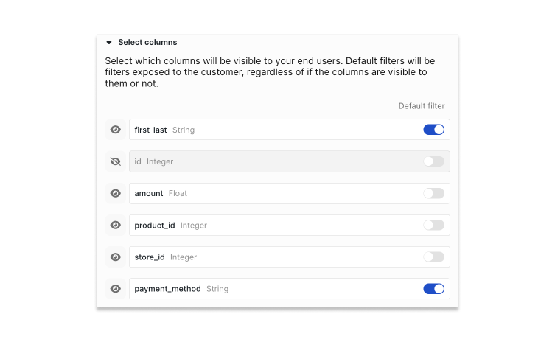Collapse the Select columns section
The height and width of the screenshot is (342, 555).
pos(109,43)
